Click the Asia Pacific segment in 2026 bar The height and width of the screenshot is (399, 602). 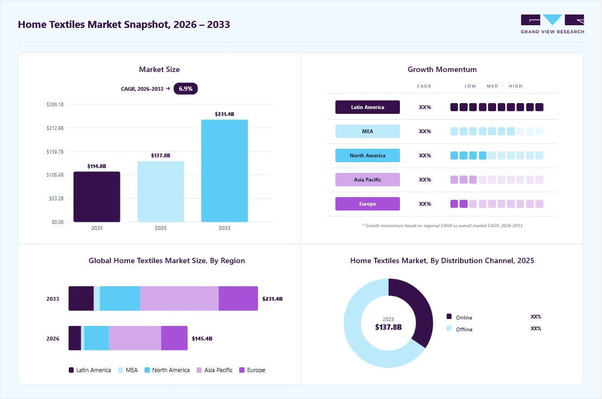tap(135, 338)
